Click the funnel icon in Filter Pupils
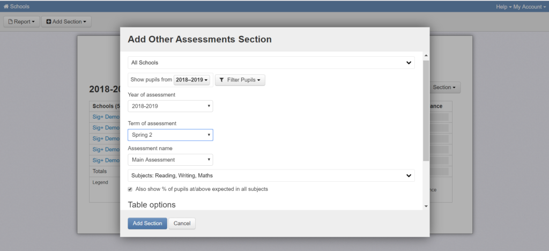This screenshot has height=251, width=549. click(221, 80)
